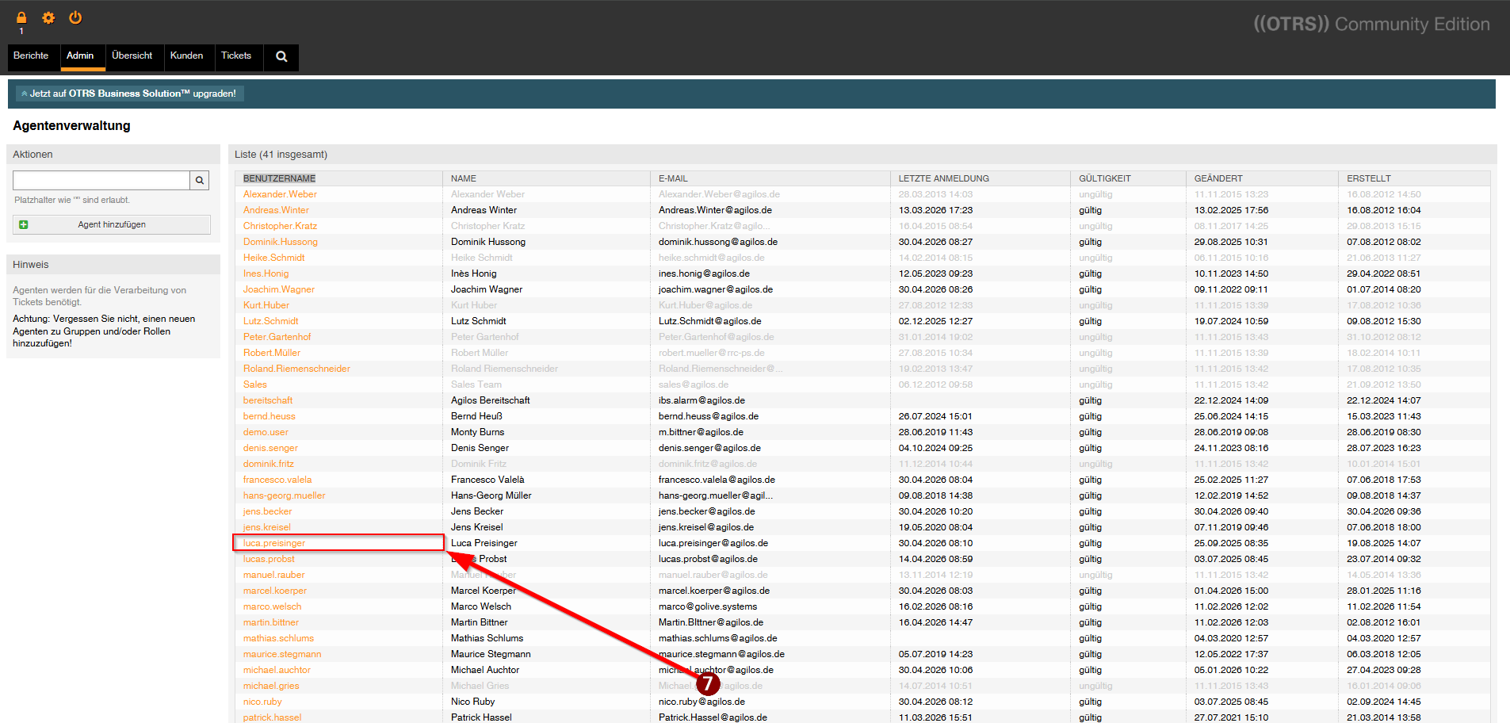Open agent Dominik.Hussong

(280, 242)
